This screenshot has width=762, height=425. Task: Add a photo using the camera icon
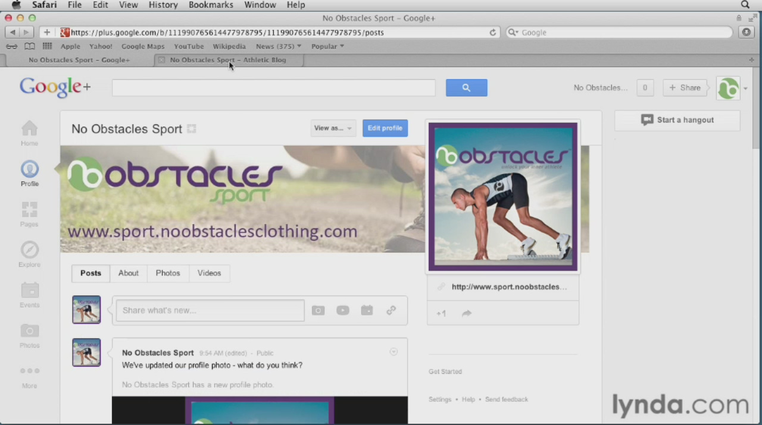point(318,310)
